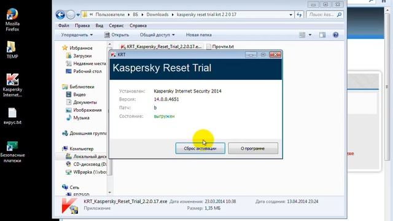Select the TEMP folder on desktop

tap(12, 50)
